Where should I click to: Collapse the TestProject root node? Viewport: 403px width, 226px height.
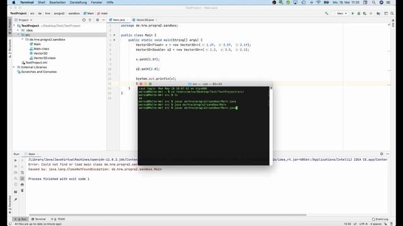[14, 26]
